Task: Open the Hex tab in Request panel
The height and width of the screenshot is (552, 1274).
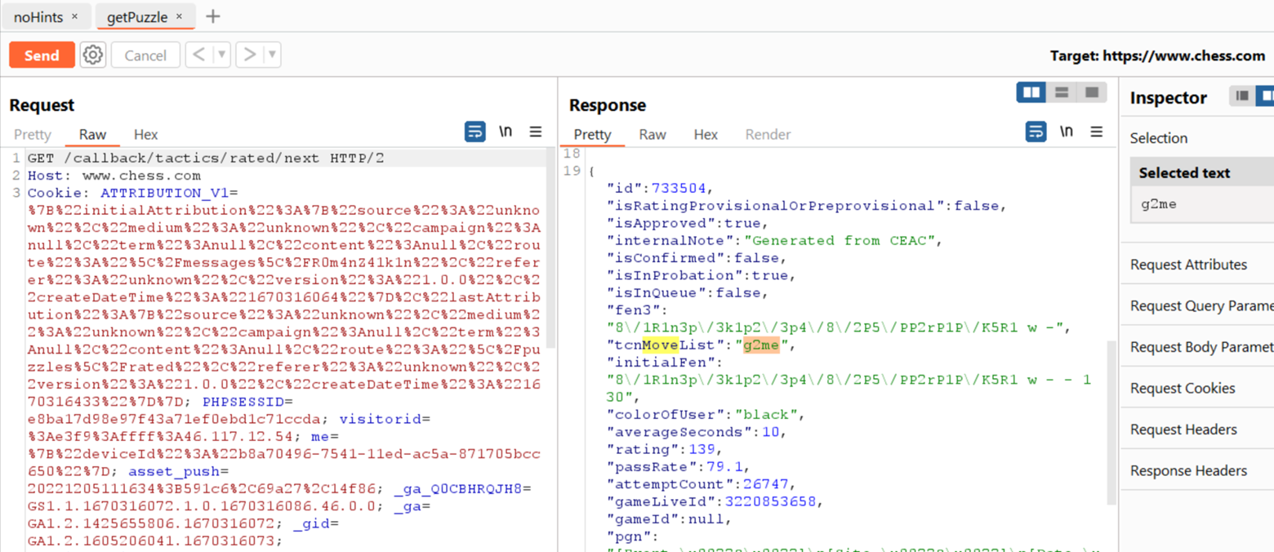Action: click(x=145, y=135)
